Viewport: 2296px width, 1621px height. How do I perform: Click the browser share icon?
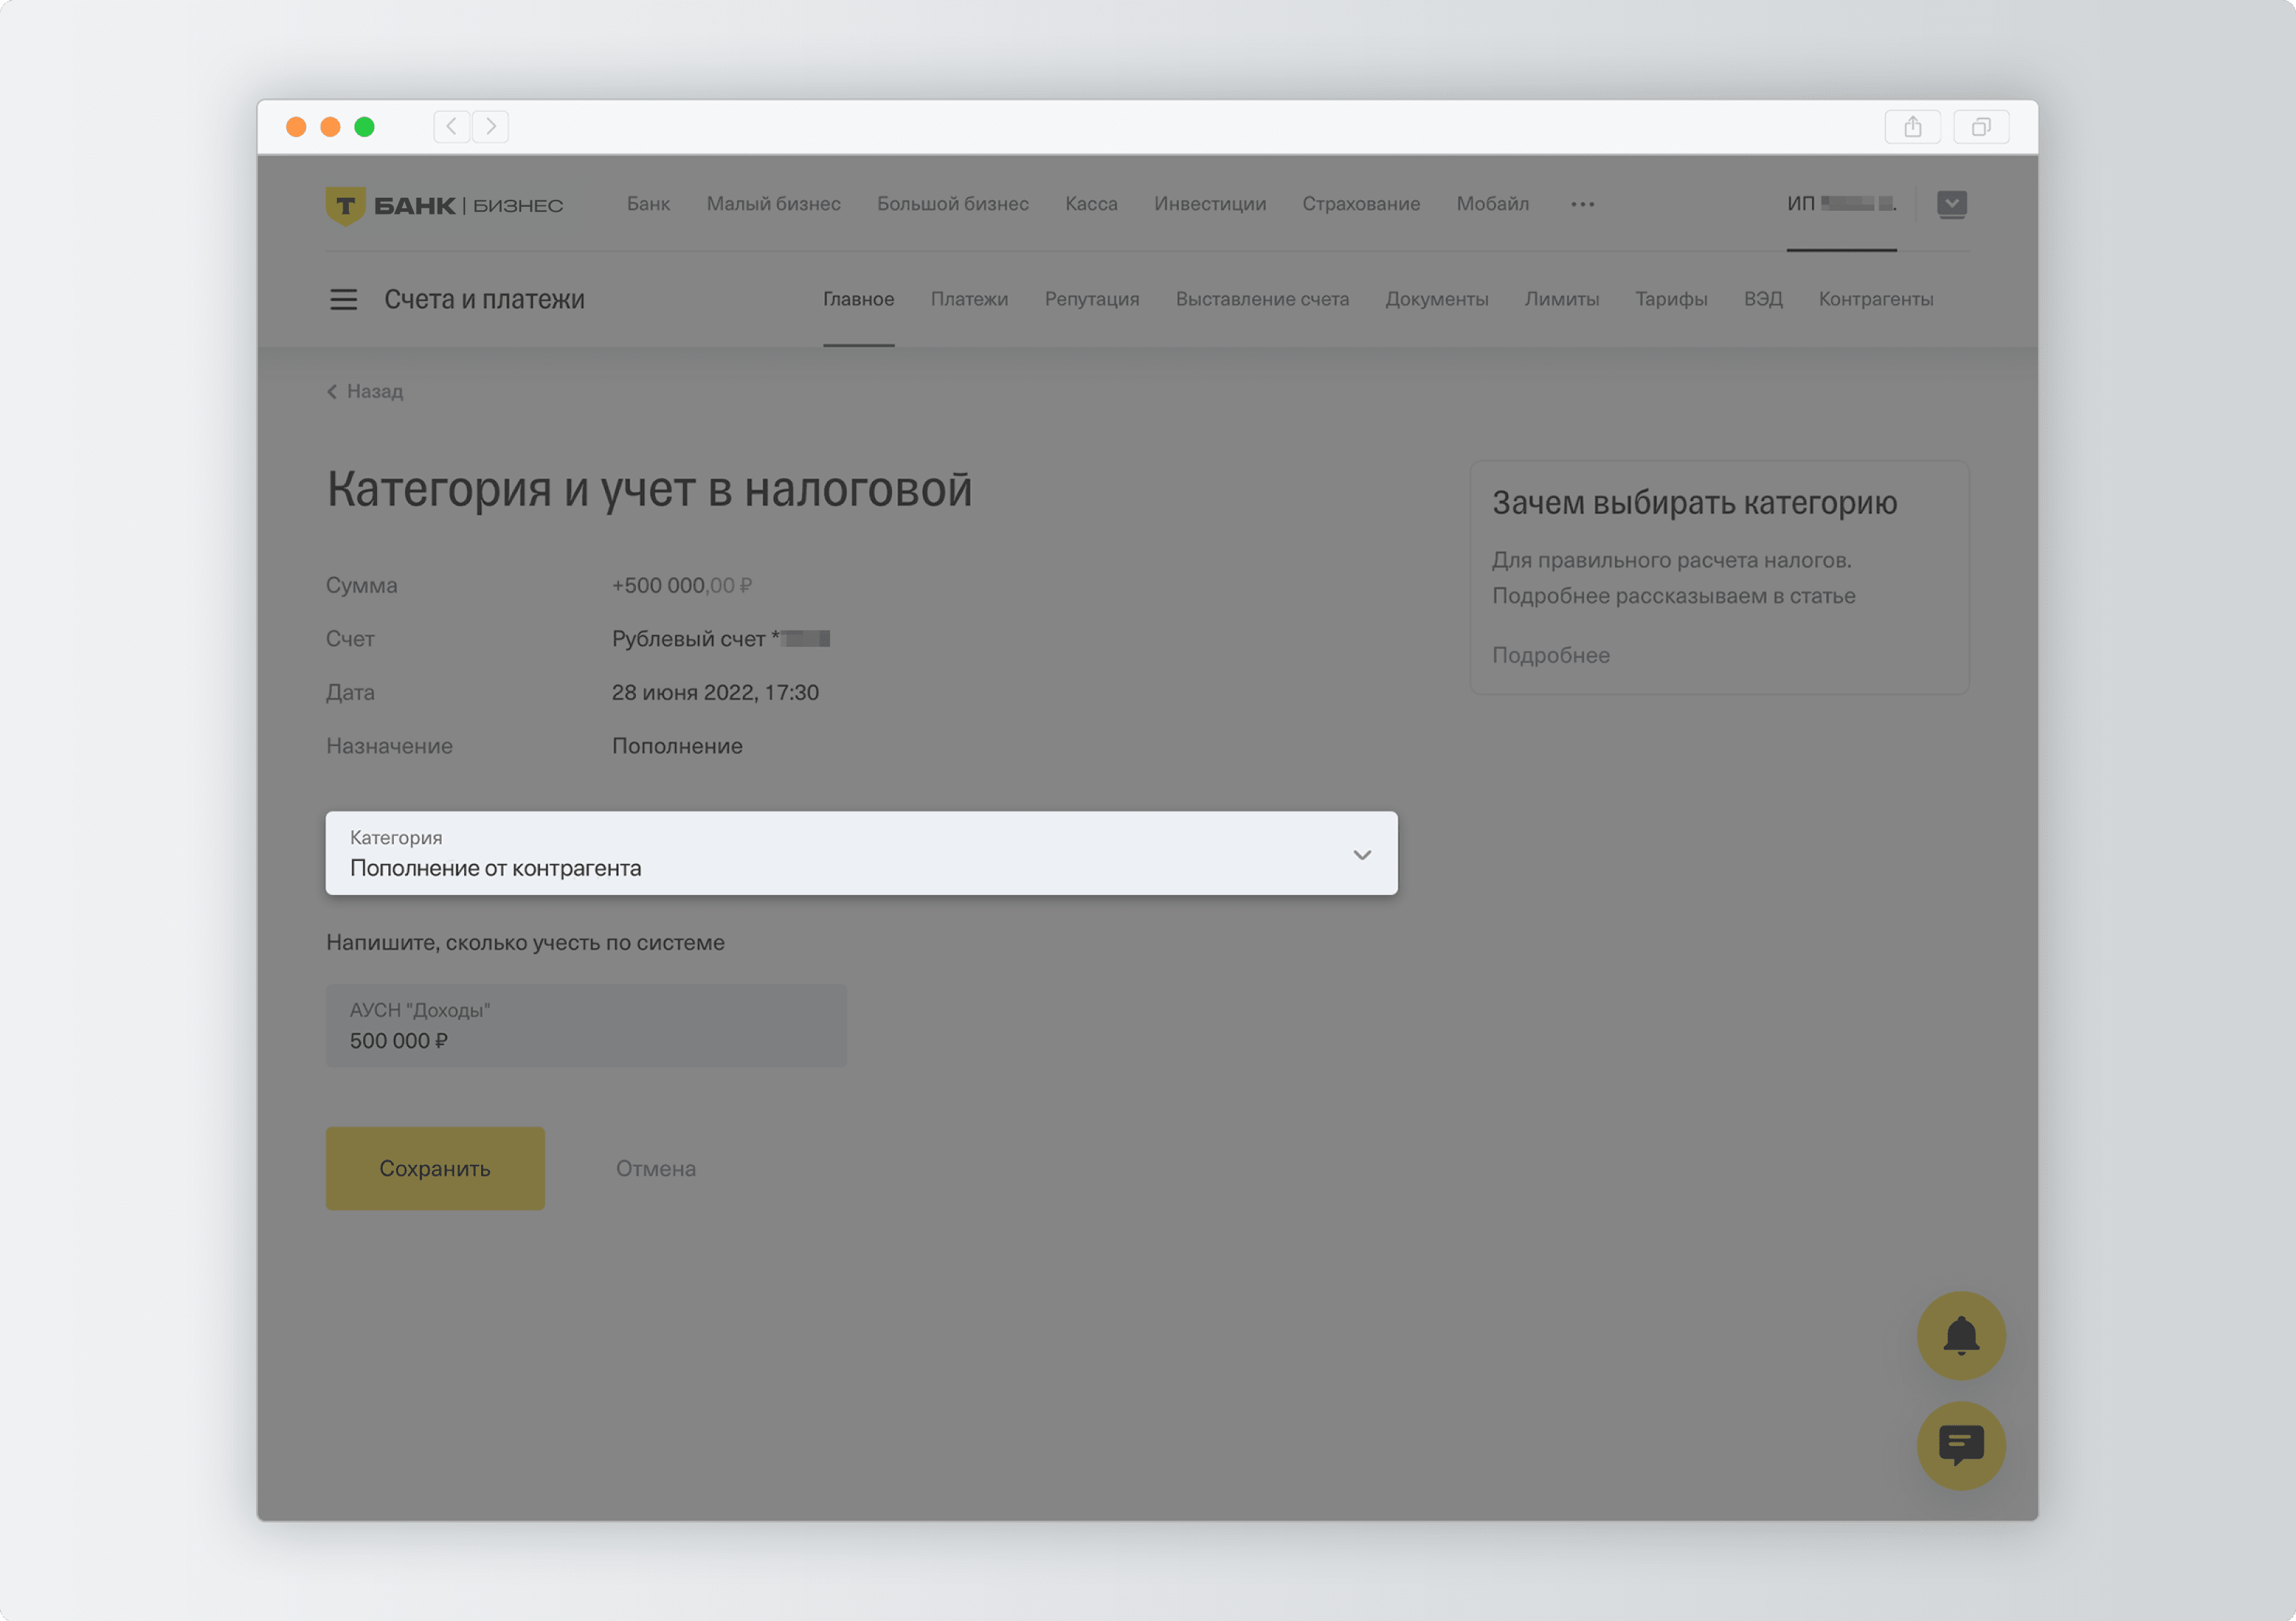[x=1912, y=127]
